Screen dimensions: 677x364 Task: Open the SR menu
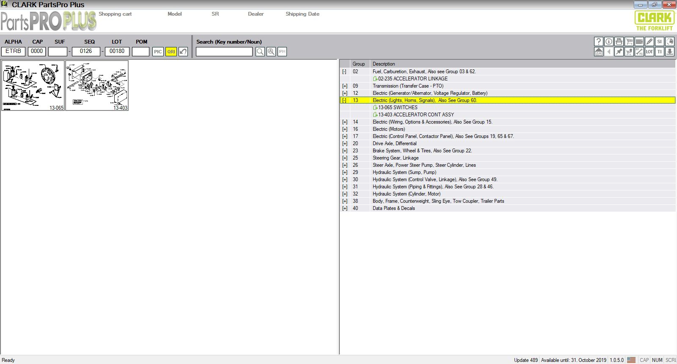(215, 14)
